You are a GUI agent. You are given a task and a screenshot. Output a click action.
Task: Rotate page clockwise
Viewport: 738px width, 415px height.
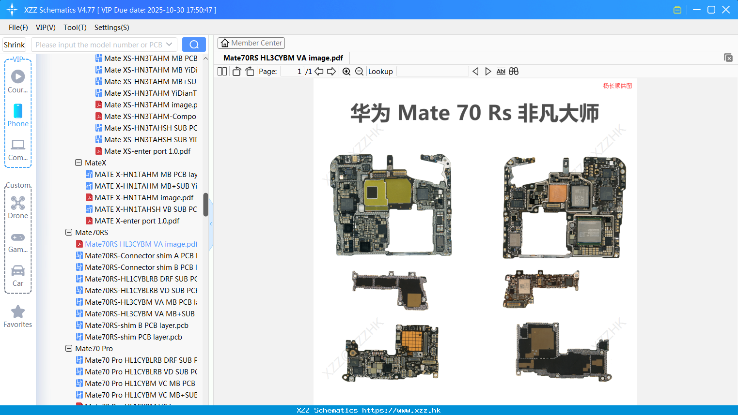[250, 72]
